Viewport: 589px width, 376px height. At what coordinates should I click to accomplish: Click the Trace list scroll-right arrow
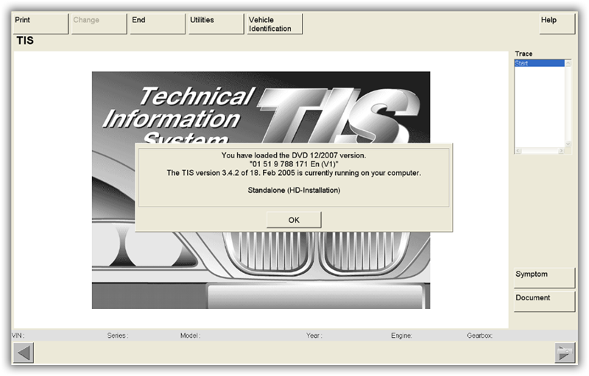click(561, 151)
